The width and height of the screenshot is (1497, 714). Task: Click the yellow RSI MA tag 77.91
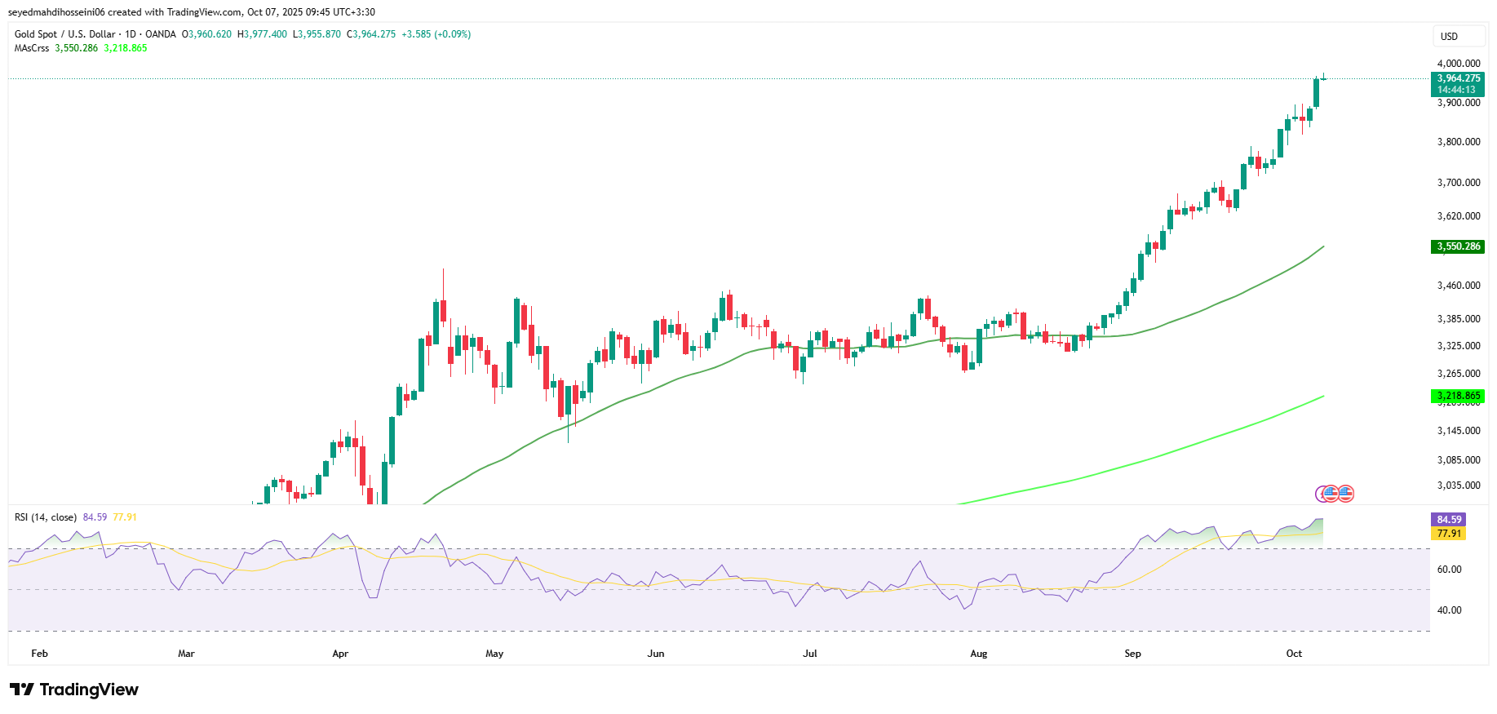[1449, 534]
